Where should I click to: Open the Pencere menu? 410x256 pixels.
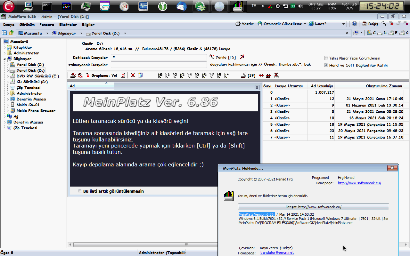click(x=47, y=25)
